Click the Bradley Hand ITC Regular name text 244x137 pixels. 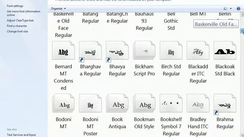(198, 126)
